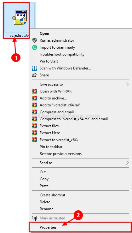Screen dimensions: 132x233
Task: Click the Windows Defender shield icon
Action: click(x=35, y=68)
